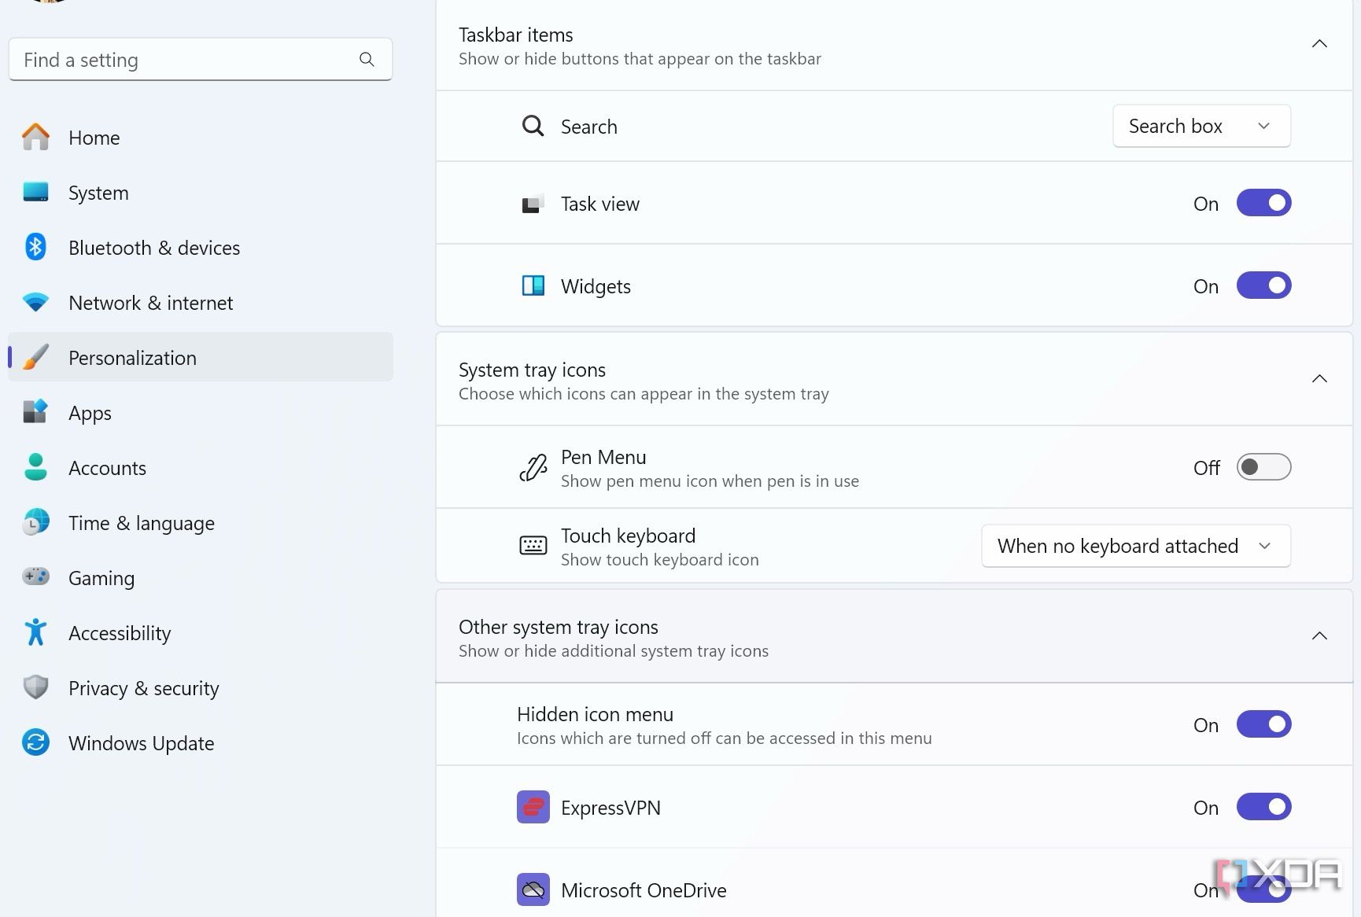Viewport: 1361px width, 917px height.
Task: Collapse the Other system tray icons section
Action: [x=1319, y=636]
